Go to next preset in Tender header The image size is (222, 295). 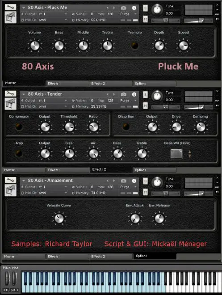114,94
